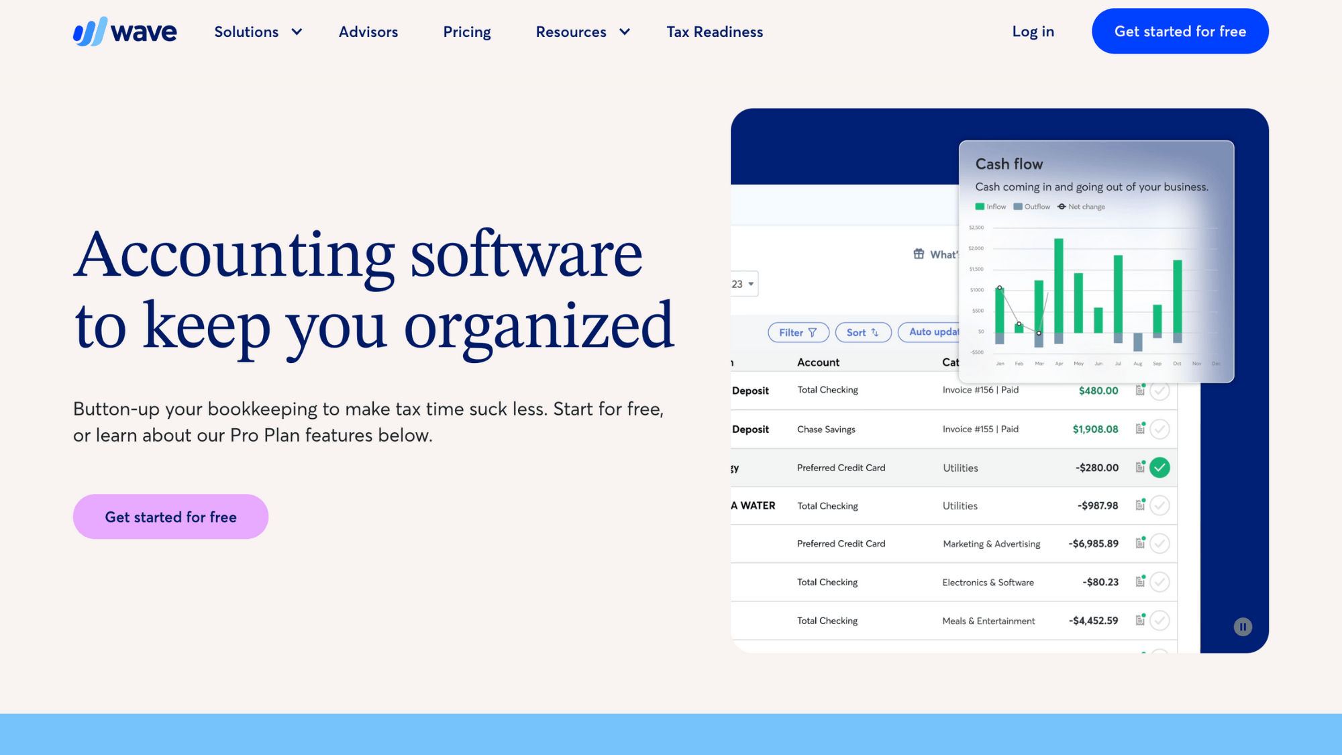Select the Tax Readiness menu item
This screenshot has width=1342, height=755.
[714, 32]
